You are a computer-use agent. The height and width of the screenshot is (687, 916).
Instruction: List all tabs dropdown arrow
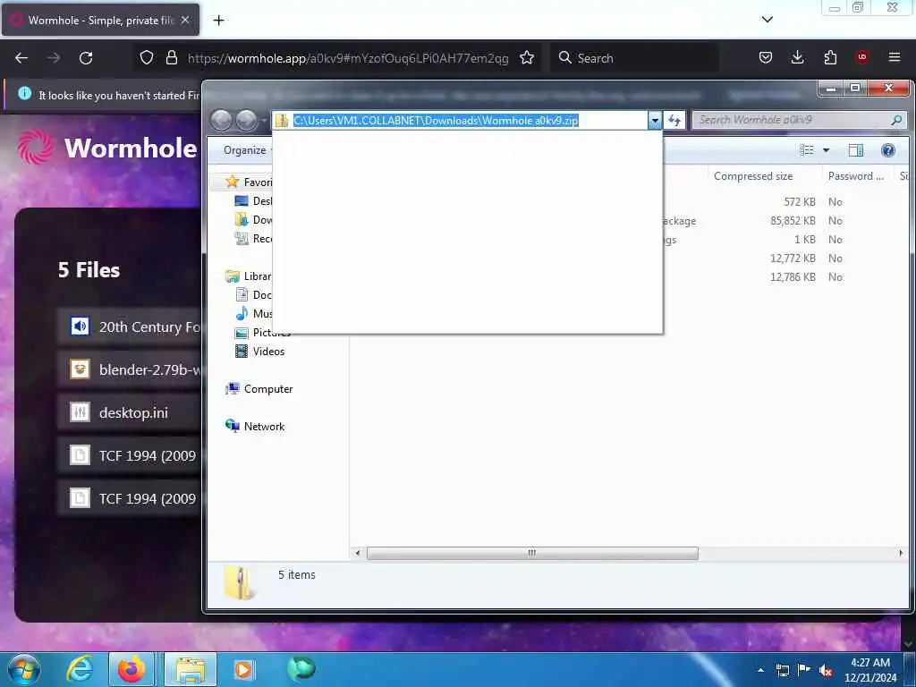(768, 20)
